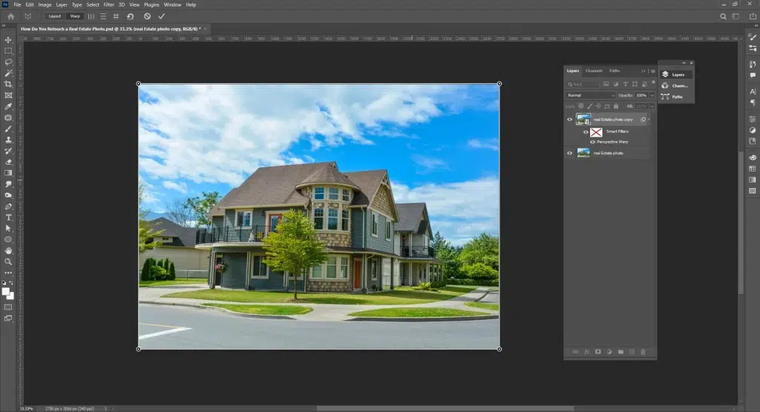Select the Magic Wand tool
The width and height of the screenshot is (760, 412).
click(x=8, y=73)
